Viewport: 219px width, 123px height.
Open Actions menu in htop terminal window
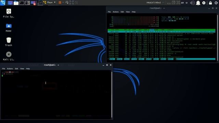116,12
